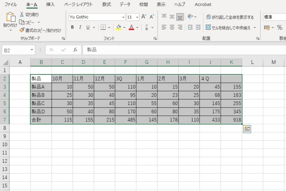This screenshot has width=286, height=191.
Task: Decrease font size with small A icon
Action: coord(152,17)
